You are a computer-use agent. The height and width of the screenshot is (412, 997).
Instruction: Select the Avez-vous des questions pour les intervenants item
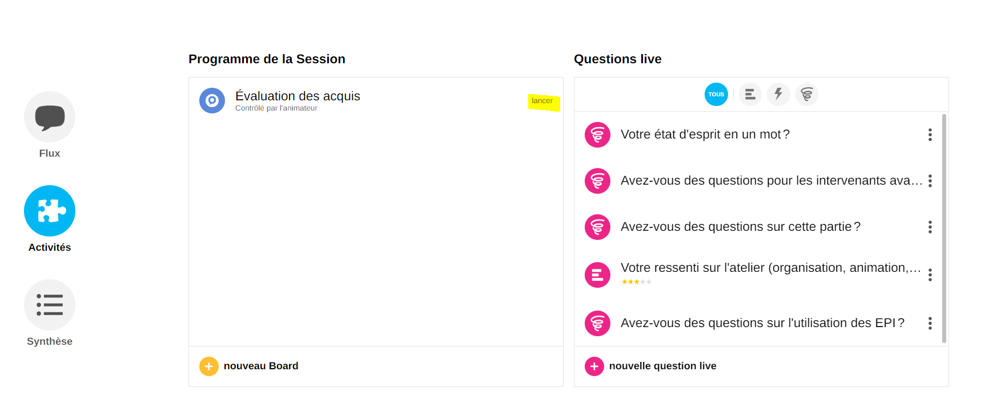pos(771,181)
